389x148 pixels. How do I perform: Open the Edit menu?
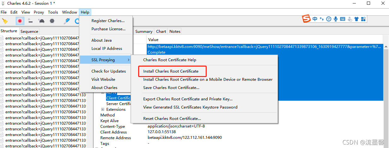click(x=14, y=12)
